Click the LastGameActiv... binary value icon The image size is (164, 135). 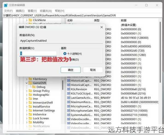(69, 98)
